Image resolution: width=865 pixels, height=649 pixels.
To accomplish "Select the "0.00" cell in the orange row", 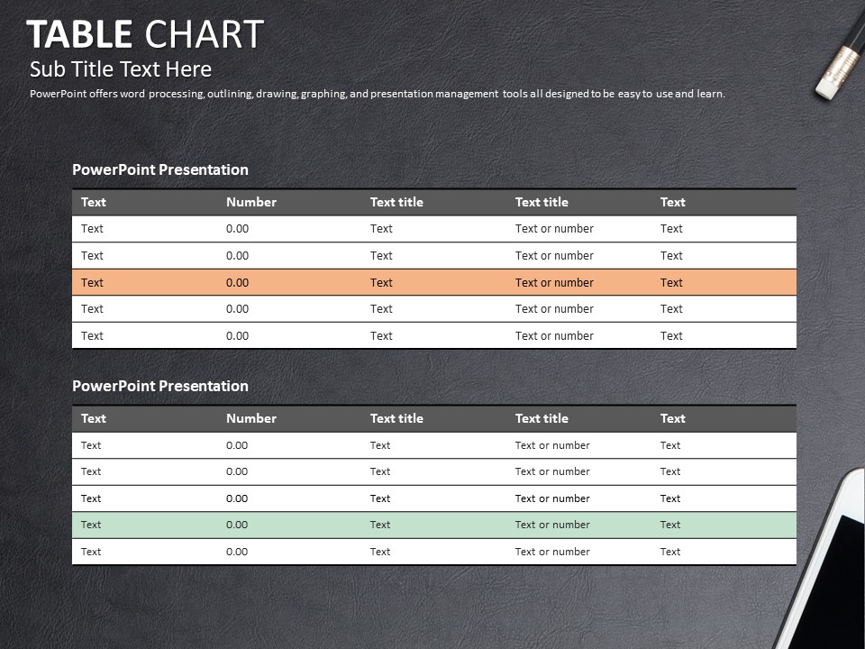I will click(237, 282).
